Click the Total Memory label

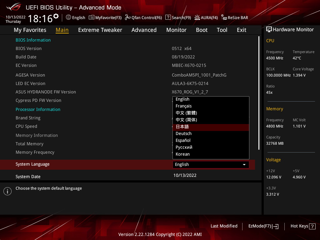29,144
